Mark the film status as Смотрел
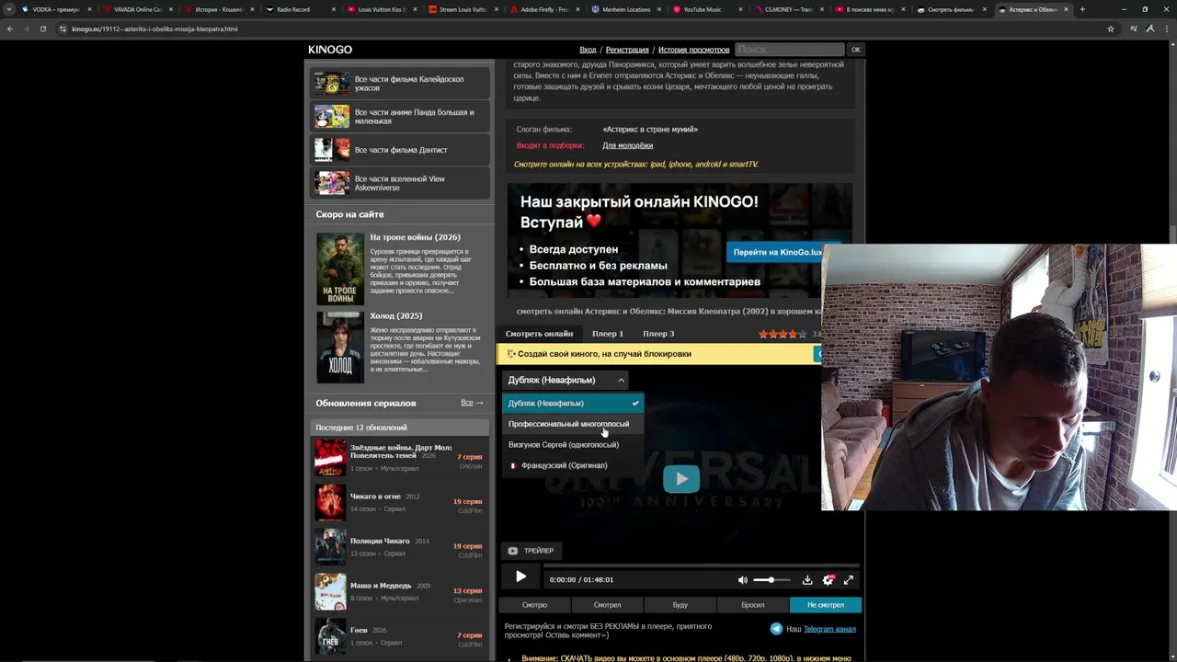The height and width of the screenshot is (662, 1177). point(607,605)
